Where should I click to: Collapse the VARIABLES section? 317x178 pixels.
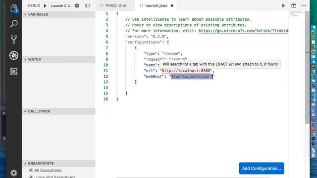click(x=58, y=14)
